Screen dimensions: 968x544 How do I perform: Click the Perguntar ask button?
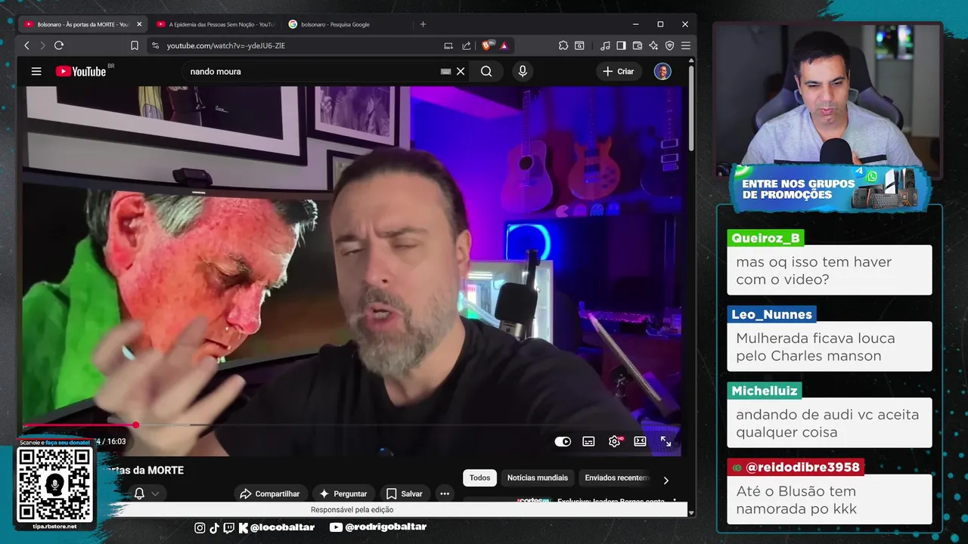click(x=343, y=493)
